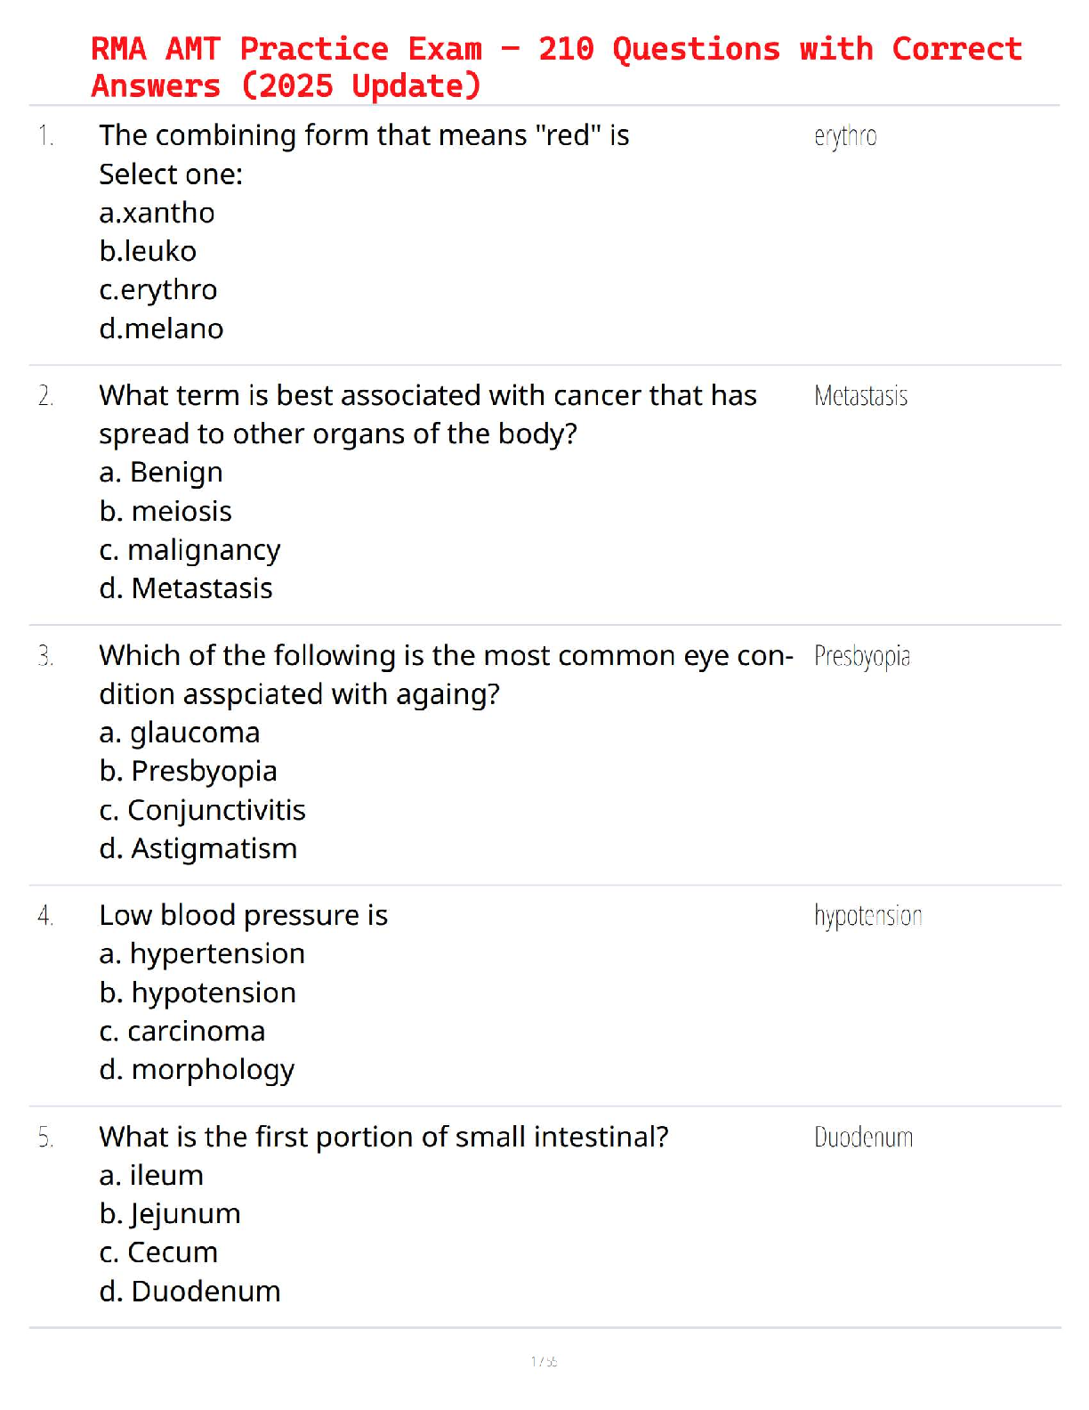This screenshot has width=1089, height=1410.
Task: Select answer option 'c.erythro' in question 1
Action: click(x=158, y=290)
